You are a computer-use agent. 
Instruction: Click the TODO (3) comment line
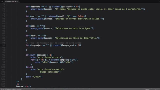(53, 43)
